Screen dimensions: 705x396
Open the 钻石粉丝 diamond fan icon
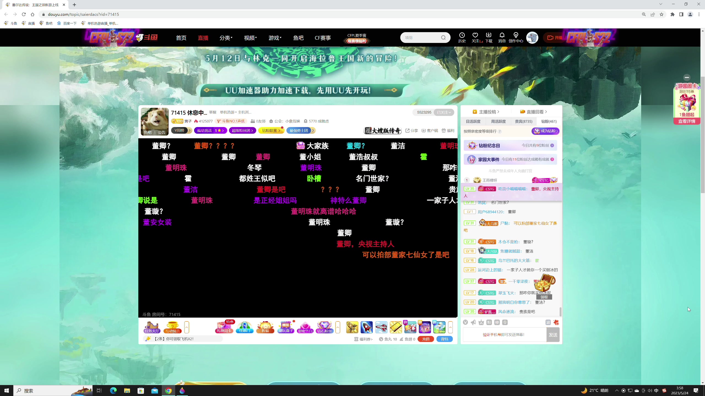click(325, 327)
